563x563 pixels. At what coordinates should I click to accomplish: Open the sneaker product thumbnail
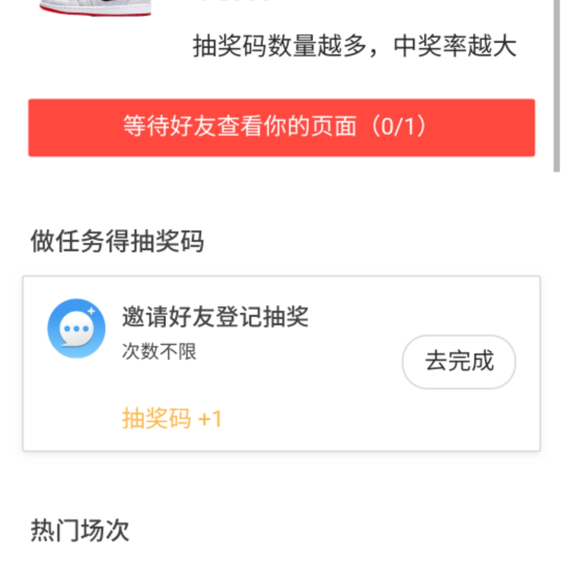pos(95,8)
